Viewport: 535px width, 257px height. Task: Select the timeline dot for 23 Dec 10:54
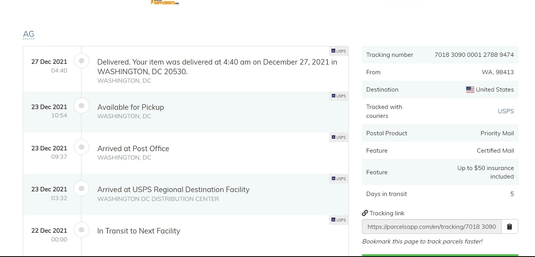[81, 106]
